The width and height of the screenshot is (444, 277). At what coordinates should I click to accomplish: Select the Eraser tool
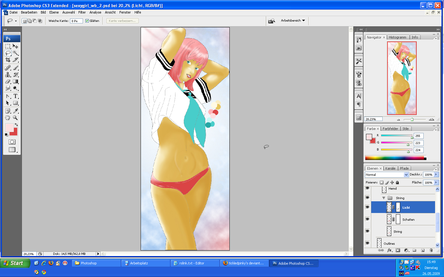point(8,81)
